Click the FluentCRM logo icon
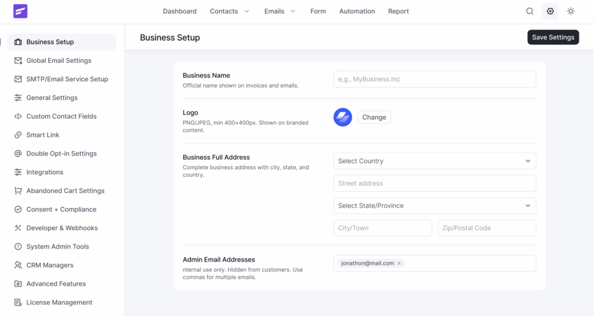The height and width of the screenshot is (316, 594). tap(20, 12)
